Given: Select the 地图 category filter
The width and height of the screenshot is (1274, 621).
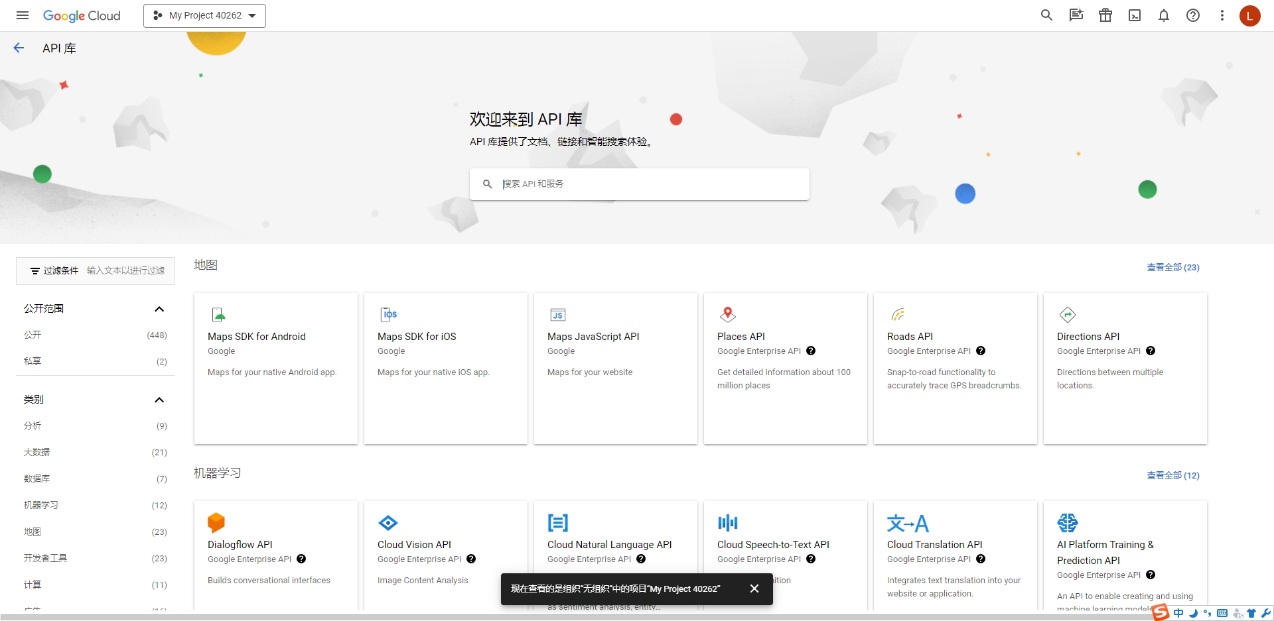Looking at the screenshot, I should 96,532.
